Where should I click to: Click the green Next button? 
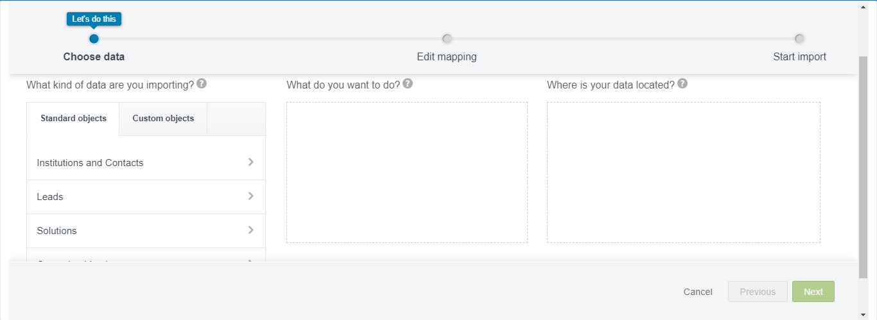tap(813, 292)
